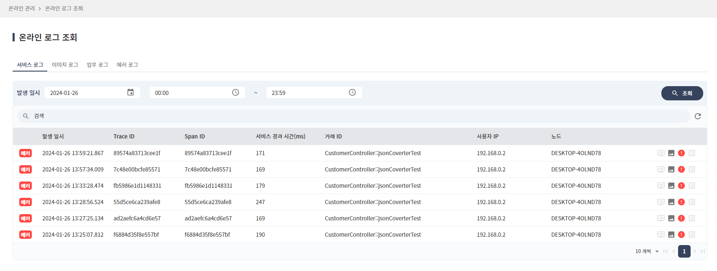Screen dimensions: 717x271
Task: Open list icon for the 13:57:34.009 row
Action: pyautogui.click(x=692, y=169)
